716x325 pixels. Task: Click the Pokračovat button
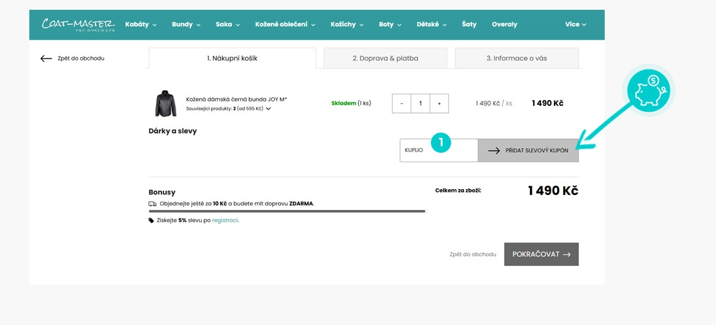pos(541,254)
